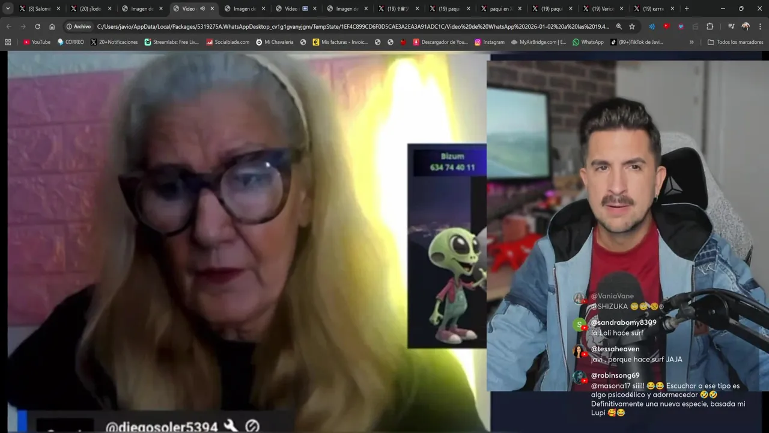Reload the current page

coord(37,26)
